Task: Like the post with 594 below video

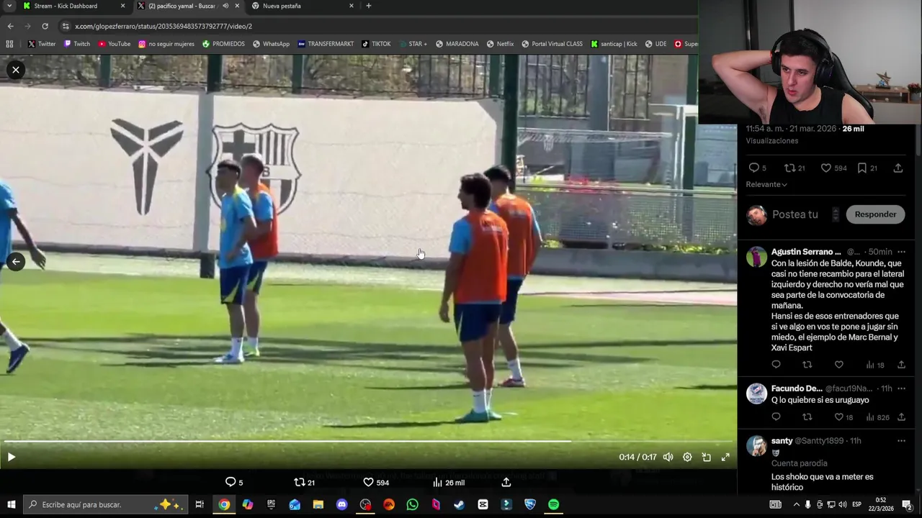Action: pos(375,482)
